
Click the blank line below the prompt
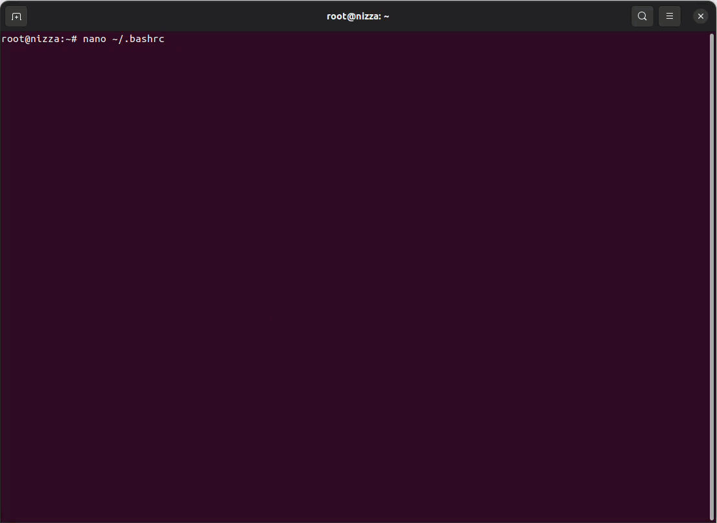click(194, 50)
